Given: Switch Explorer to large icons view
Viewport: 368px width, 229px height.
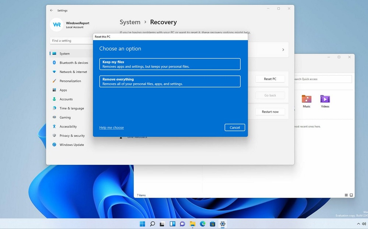Looking at the screenshot, I should (x=351, y=195).
